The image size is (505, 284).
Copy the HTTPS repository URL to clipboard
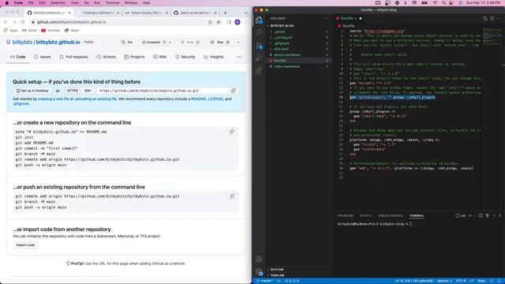tap(234, 91)
